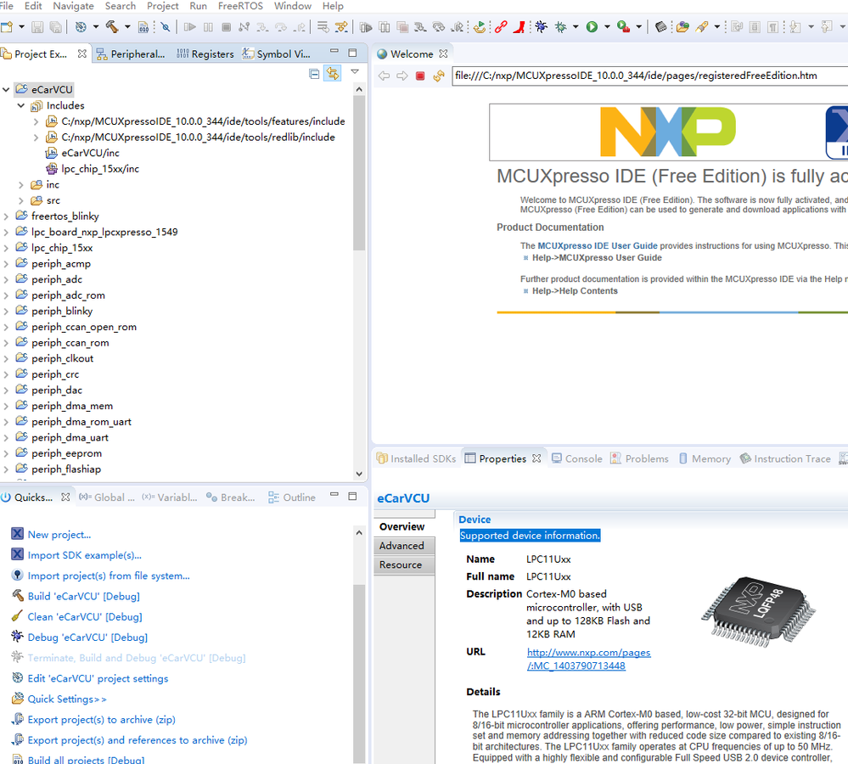Open dropdown next to the New icon
This screenshot has height=764, width=848.
coord(21,26)
